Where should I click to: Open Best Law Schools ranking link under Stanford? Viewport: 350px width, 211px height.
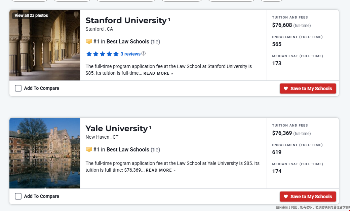point(128,42)
